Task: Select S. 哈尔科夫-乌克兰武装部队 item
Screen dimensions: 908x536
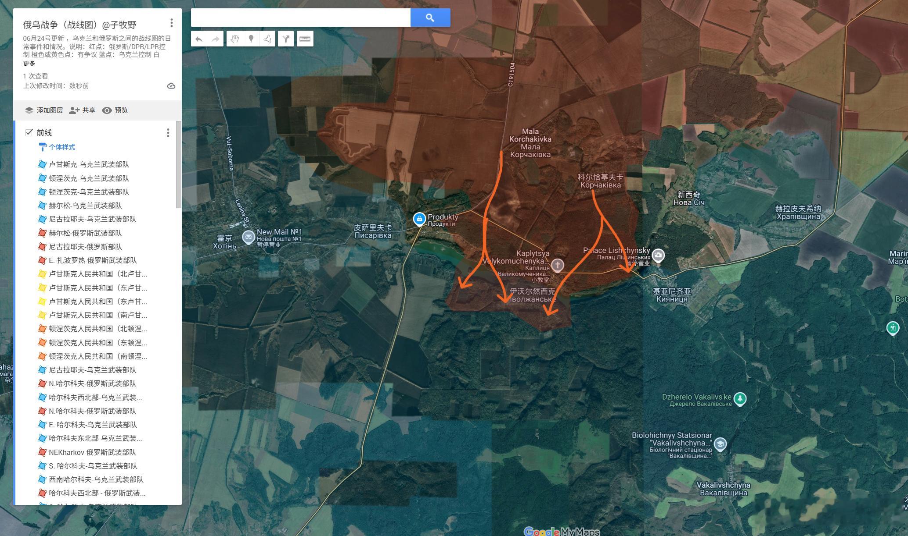Action: [93, 466]
